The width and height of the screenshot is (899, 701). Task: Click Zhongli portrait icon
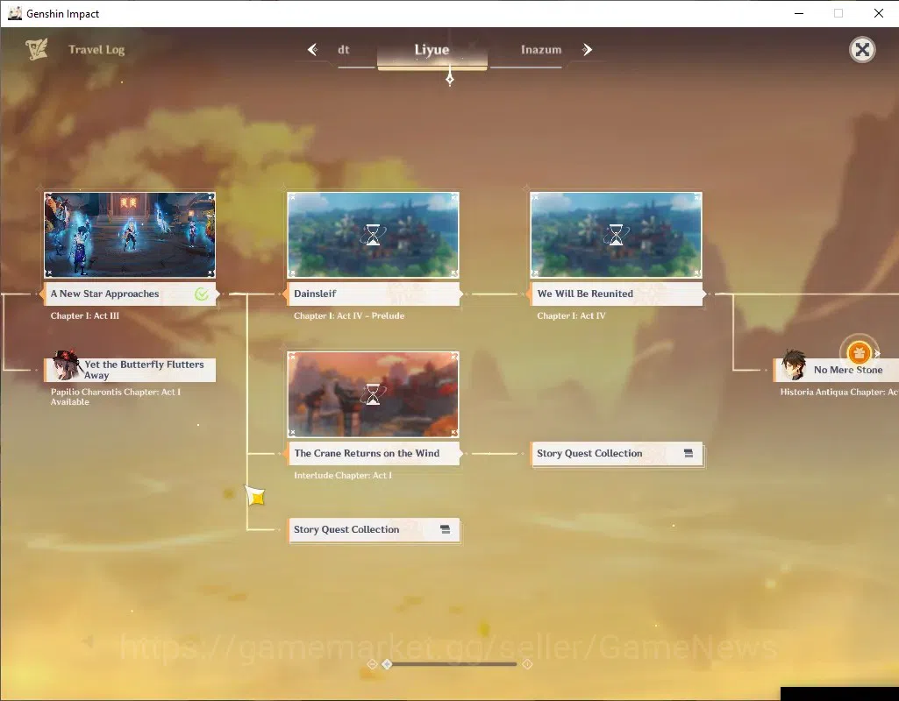coord(794,365)
